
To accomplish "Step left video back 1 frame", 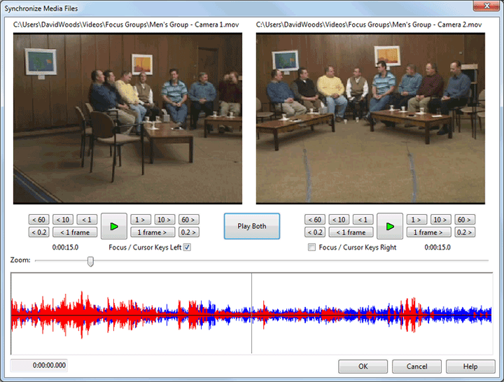I will (x=75, y=232).
